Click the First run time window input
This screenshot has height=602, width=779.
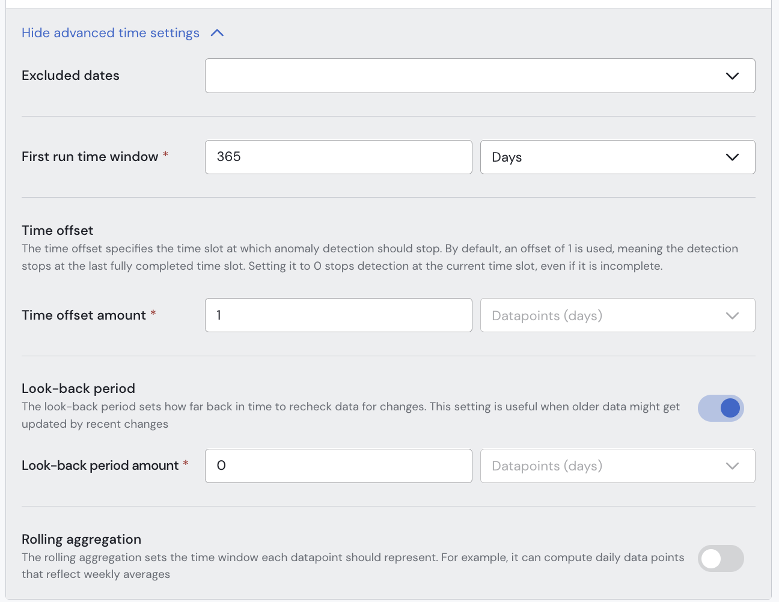[338, 157]
